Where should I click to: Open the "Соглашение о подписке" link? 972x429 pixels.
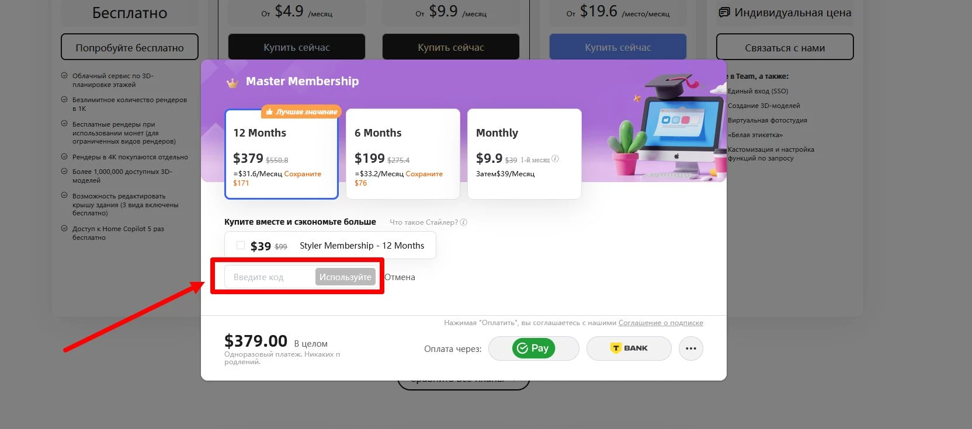661,323
